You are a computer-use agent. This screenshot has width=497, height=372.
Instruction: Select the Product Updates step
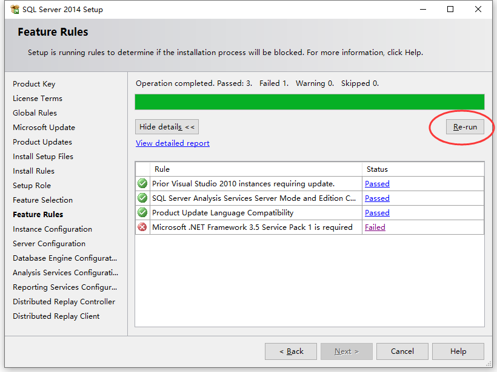pos(42,142)
